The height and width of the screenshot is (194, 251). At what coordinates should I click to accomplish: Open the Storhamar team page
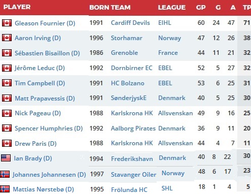[126, 38]
